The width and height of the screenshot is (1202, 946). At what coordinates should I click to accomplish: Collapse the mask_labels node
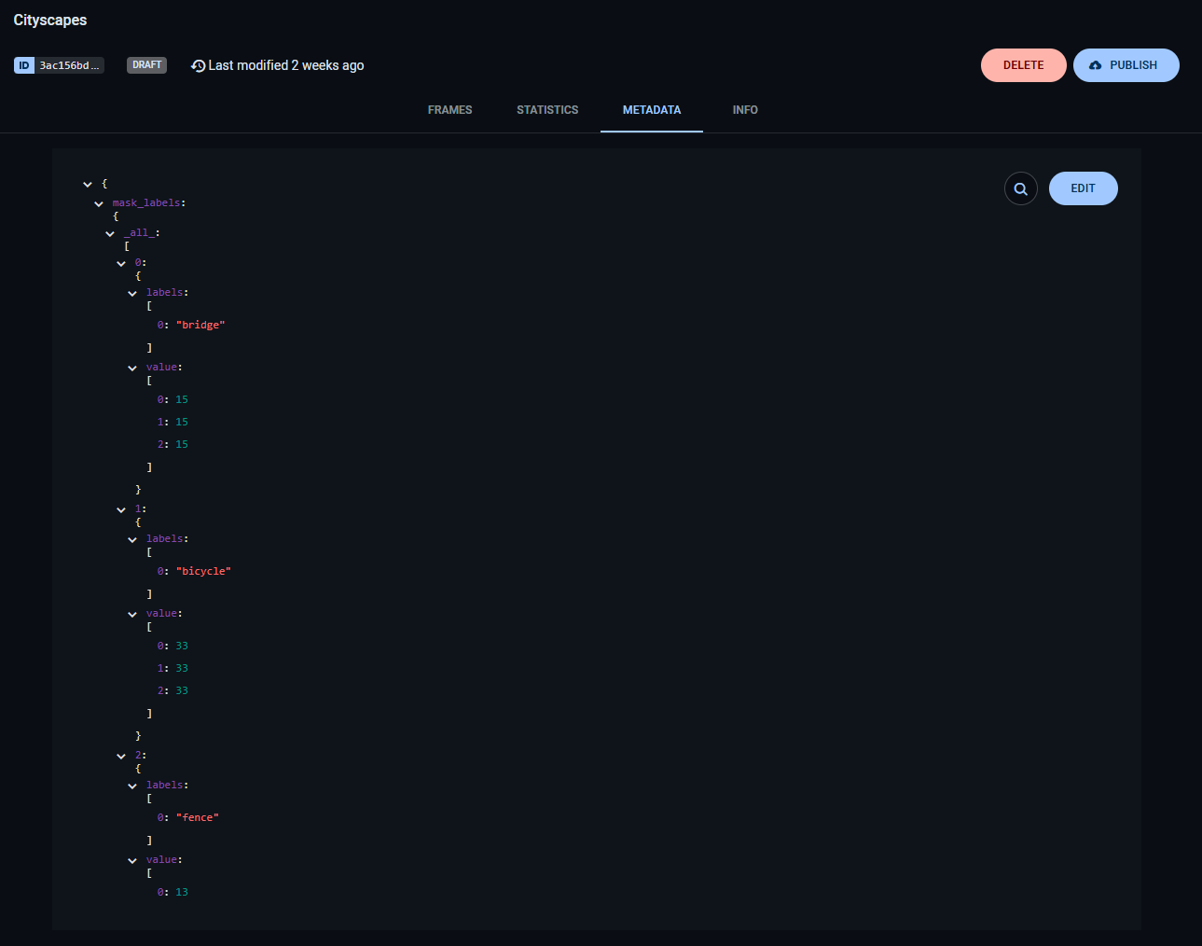coord(98,202)
